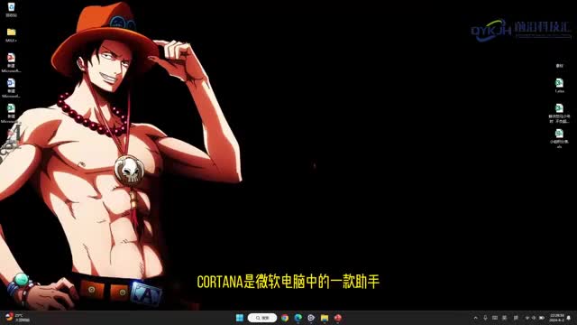
Task: Launch Google Chrome from the taskbar
Action: pos(285,318)
